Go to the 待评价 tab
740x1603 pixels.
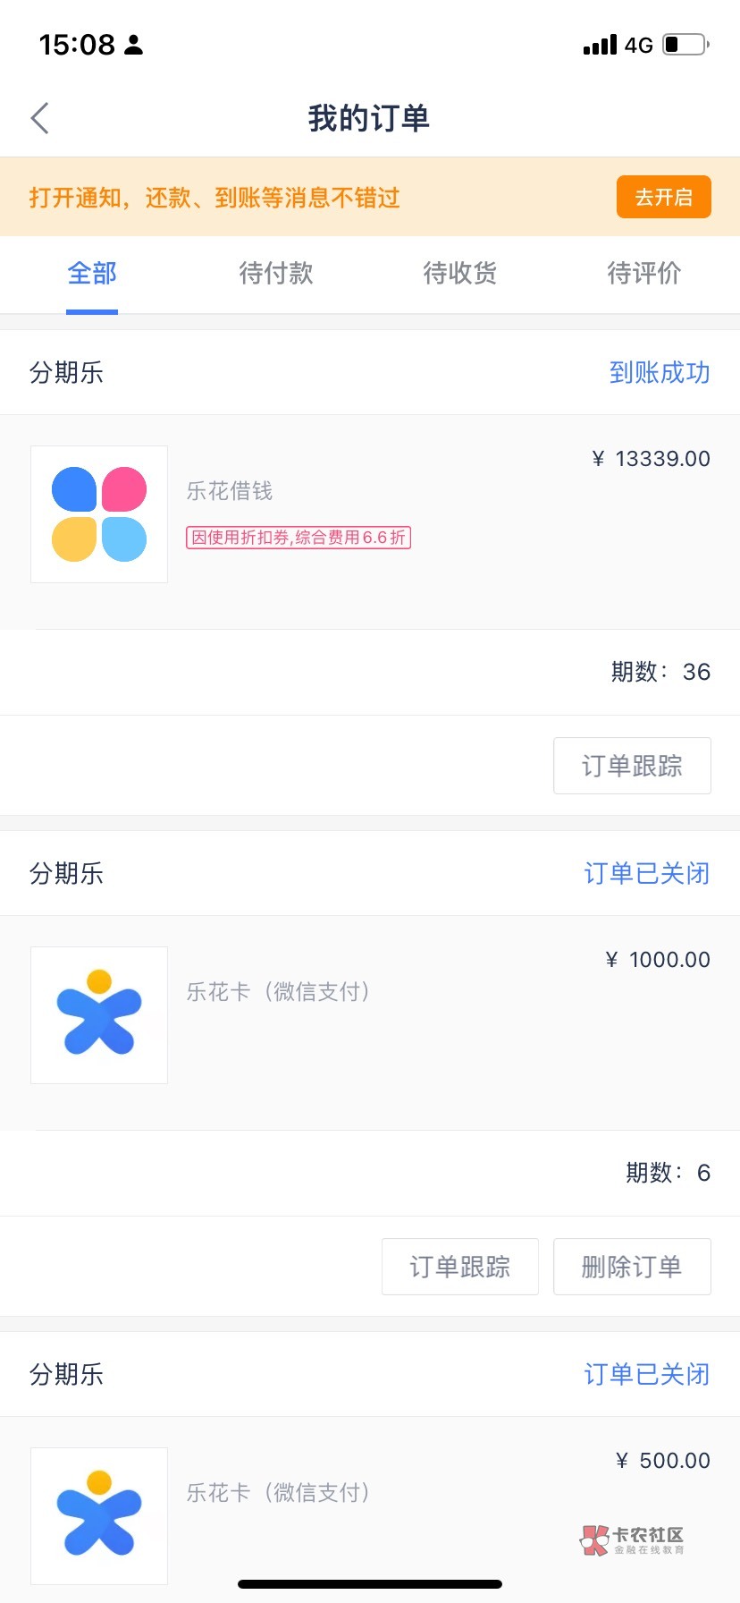(x=644, y=274)
